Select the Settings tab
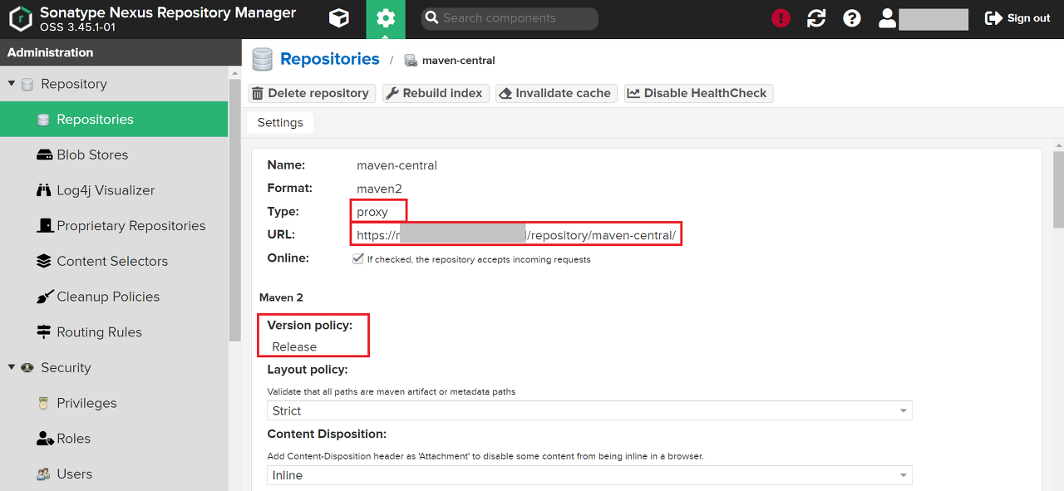The height and width of the screenshot is (491, 1064). (280, 122)
